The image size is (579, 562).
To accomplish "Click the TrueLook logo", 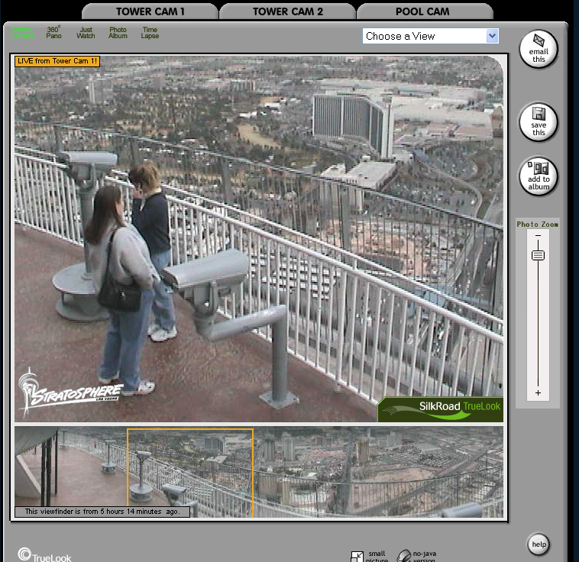I will [44, 556].
